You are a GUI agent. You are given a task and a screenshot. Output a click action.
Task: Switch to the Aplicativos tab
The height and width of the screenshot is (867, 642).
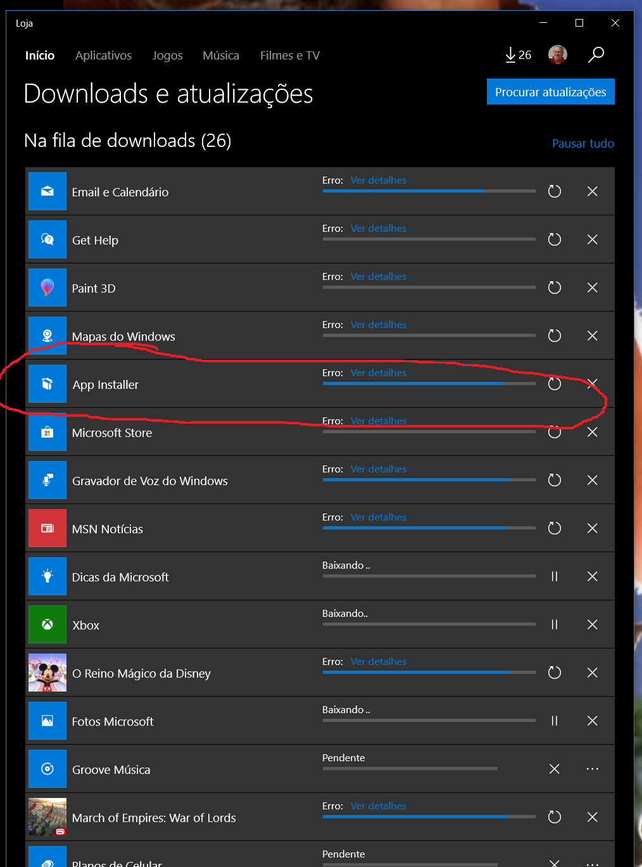tap(103, 56)
